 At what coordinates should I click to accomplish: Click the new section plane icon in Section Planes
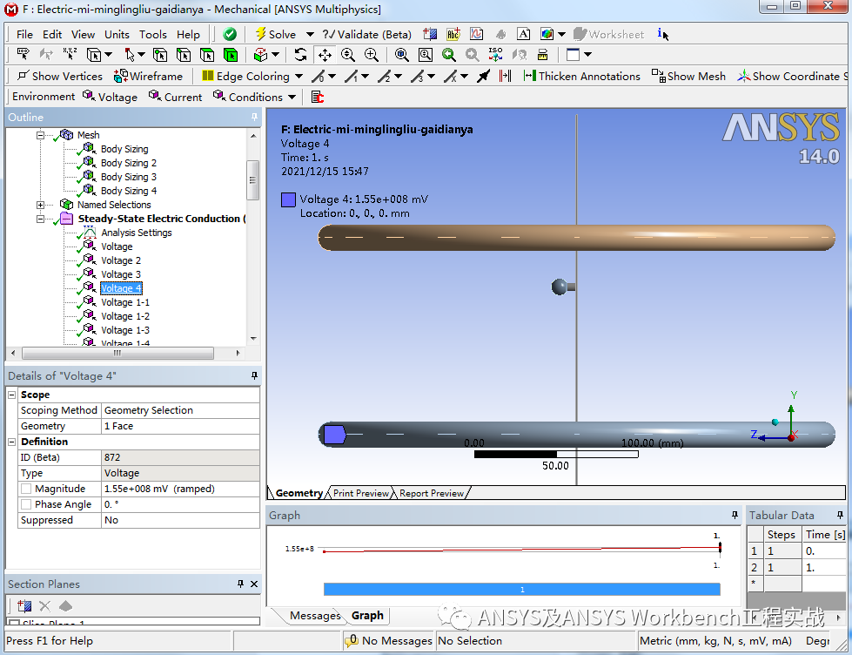pos(23,605)
